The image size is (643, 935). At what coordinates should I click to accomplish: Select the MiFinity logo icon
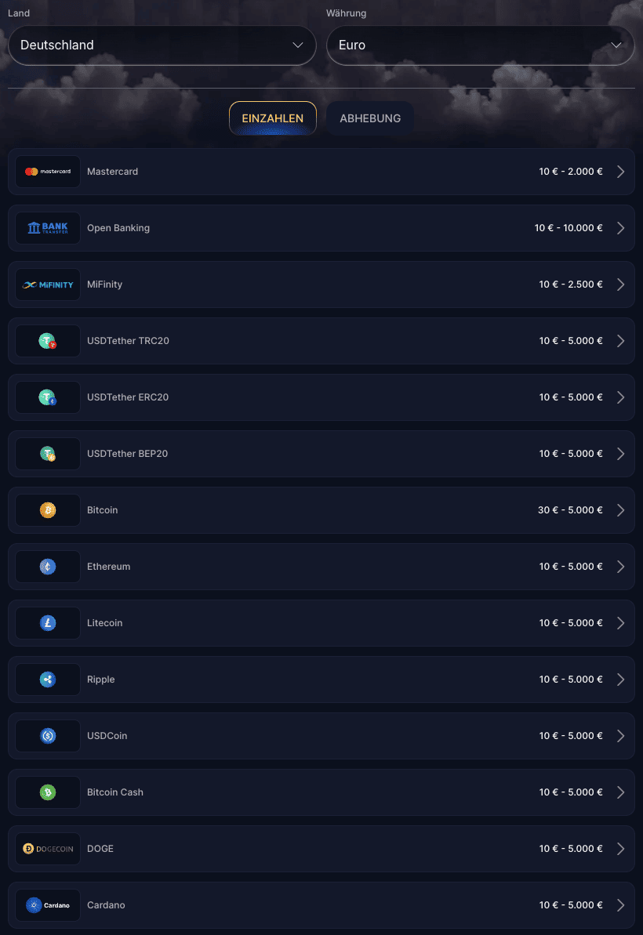click(x=48, y=284)
